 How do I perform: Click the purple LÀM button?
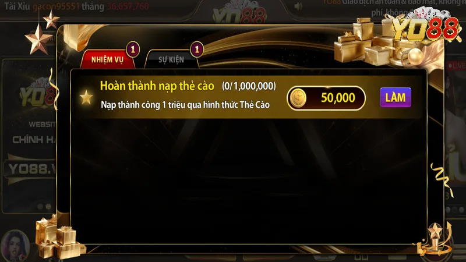396,97
